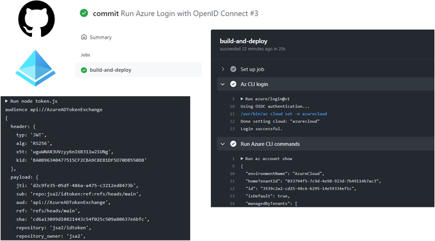Open the Summary page in the sidebar

[x=100, y=37]
